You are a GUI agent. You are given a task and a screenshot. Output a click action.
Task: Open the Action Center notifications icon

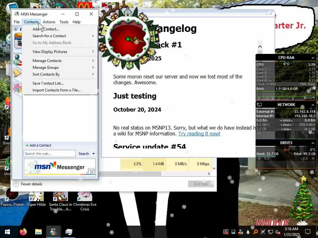308,232
